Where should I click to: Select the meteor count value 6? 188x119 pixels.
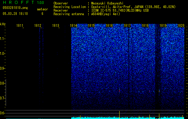pyautogui.click(x=42, y=14)
